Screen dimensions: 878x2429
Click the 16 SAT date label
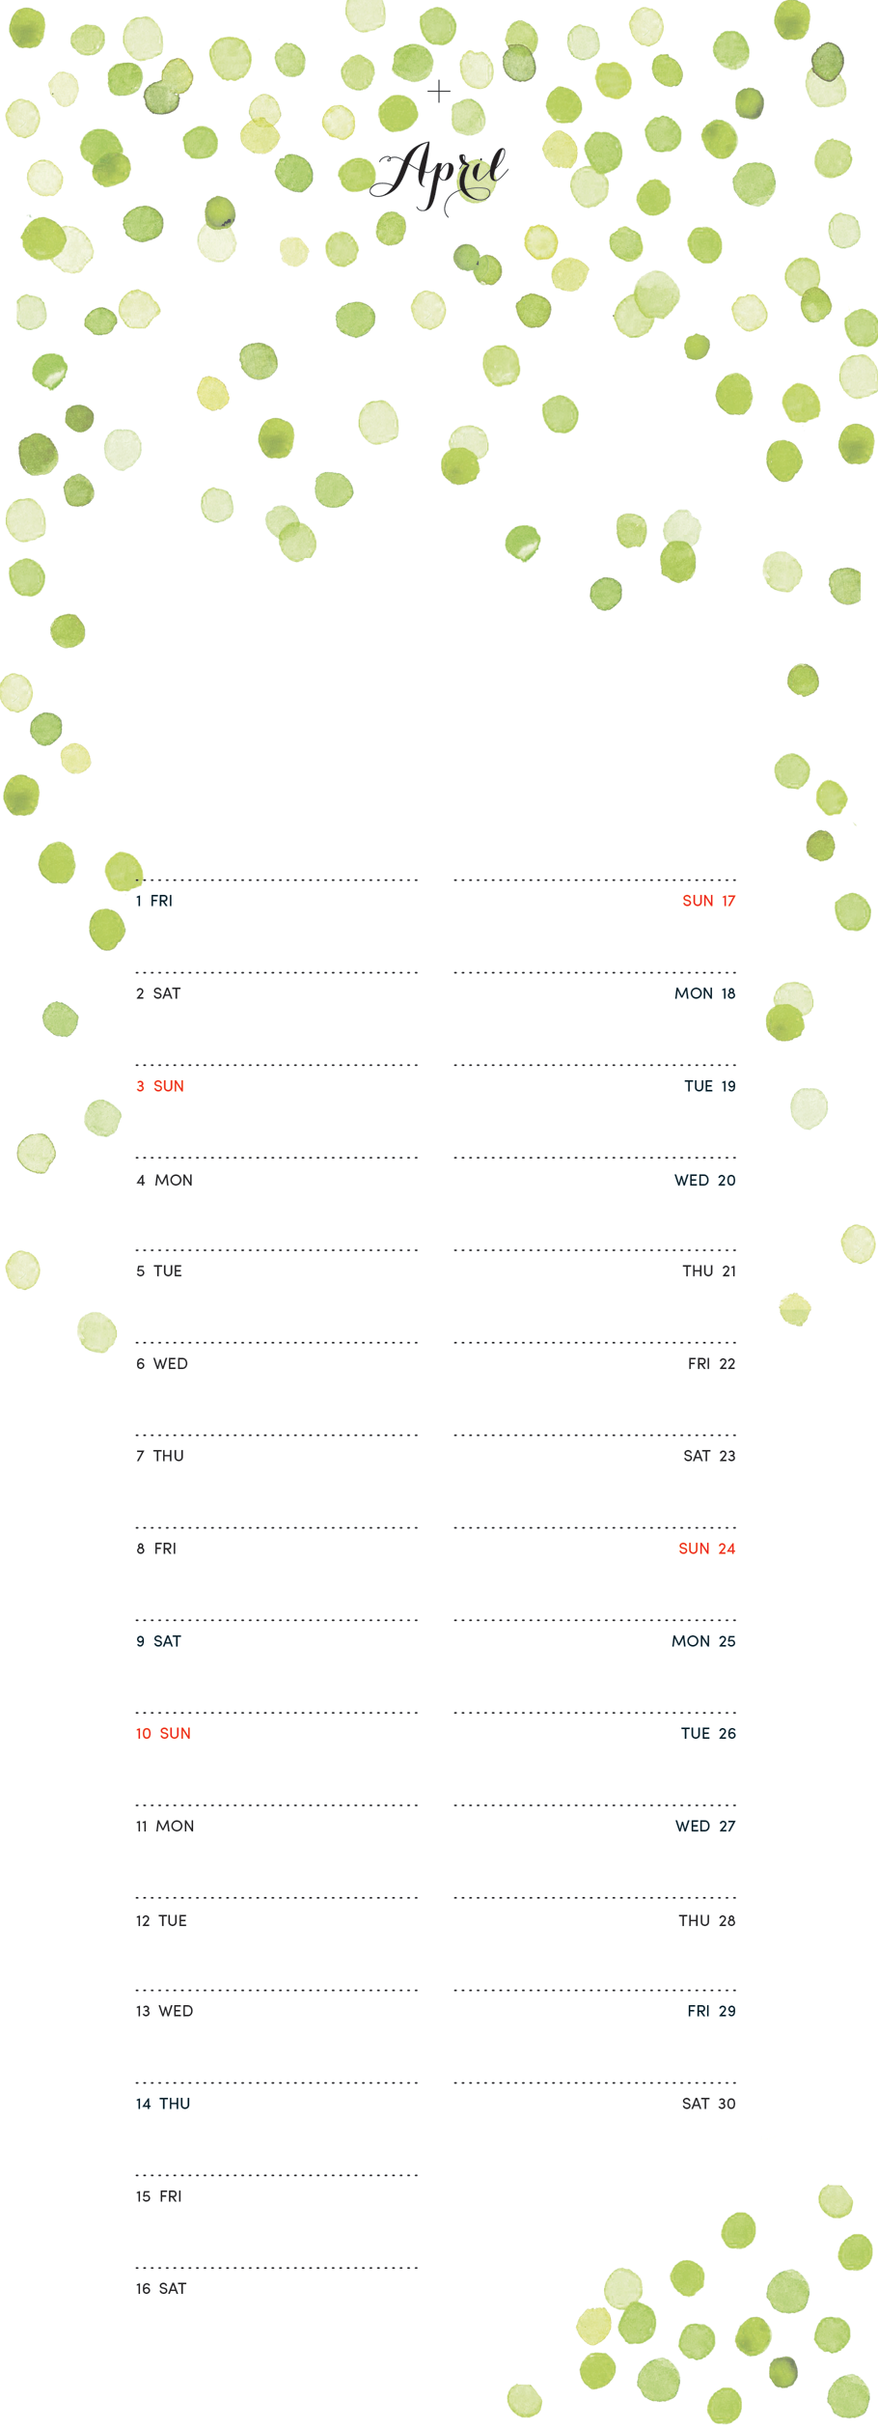[161, 2288]
